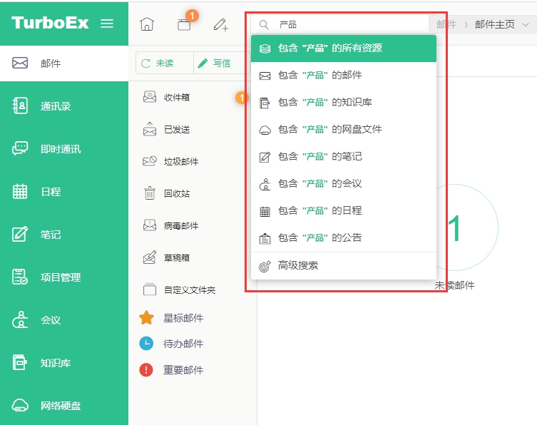The height and width of the screenshot is (425, 537).
Task: Toggle the hamburger menu beside TurboEx logo
Action: click(x=107, y=23)
